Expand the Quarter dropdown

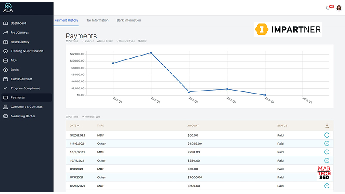click(x=88, y=41)
